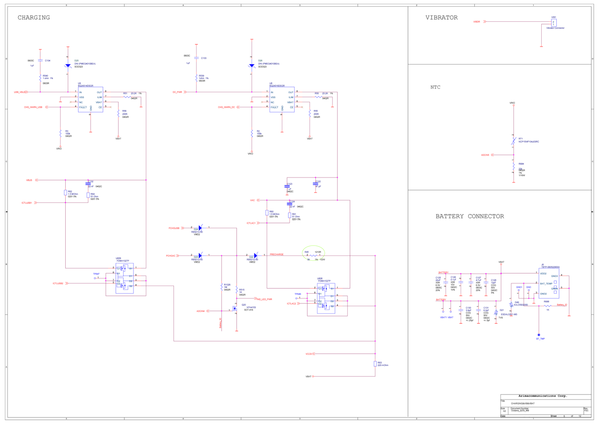The image size is (601, 425).
Task: Click the D24 diode on PCHGUSB line
Action: (x=200, y=228)
